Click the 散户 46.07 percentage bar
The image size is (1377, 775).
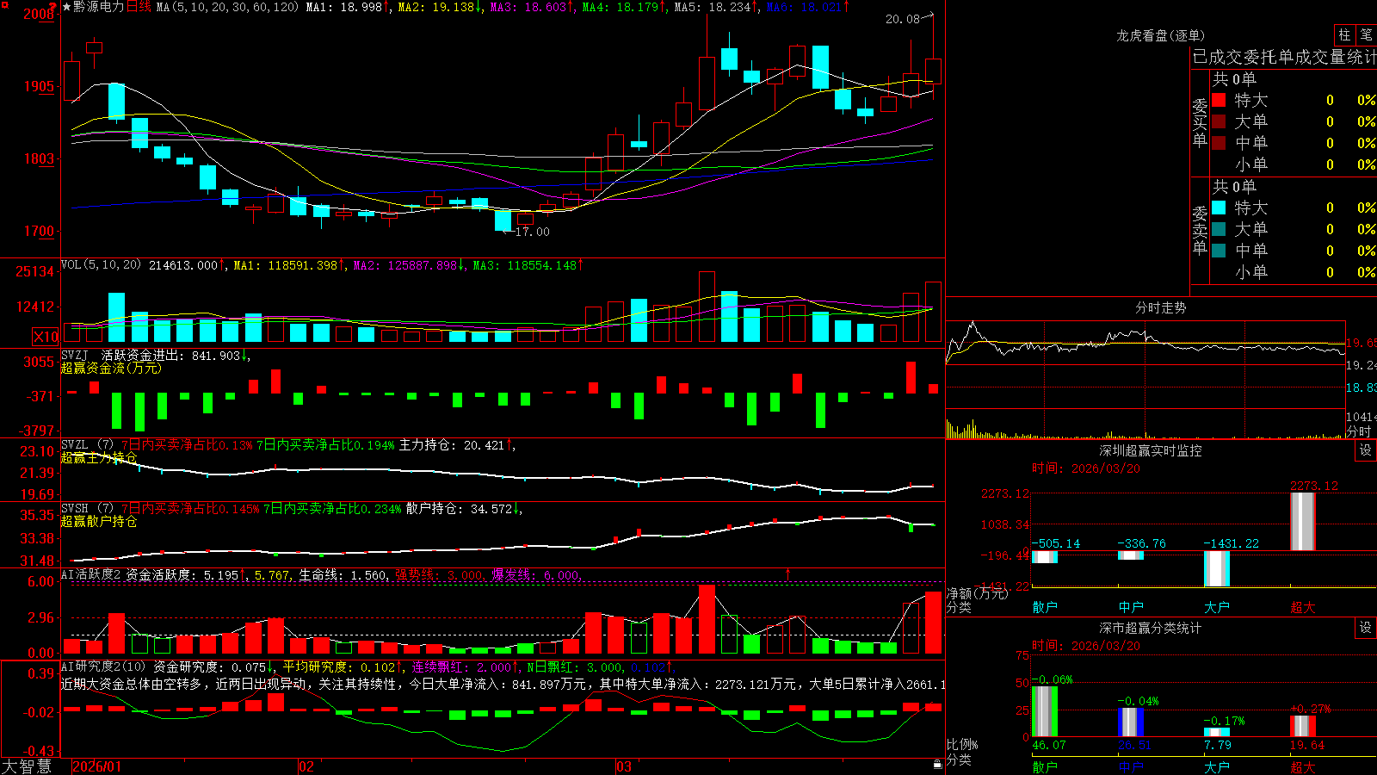coord(1045,711)
